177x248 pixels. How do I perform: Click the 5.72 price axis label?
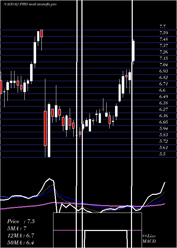(164, 141)
